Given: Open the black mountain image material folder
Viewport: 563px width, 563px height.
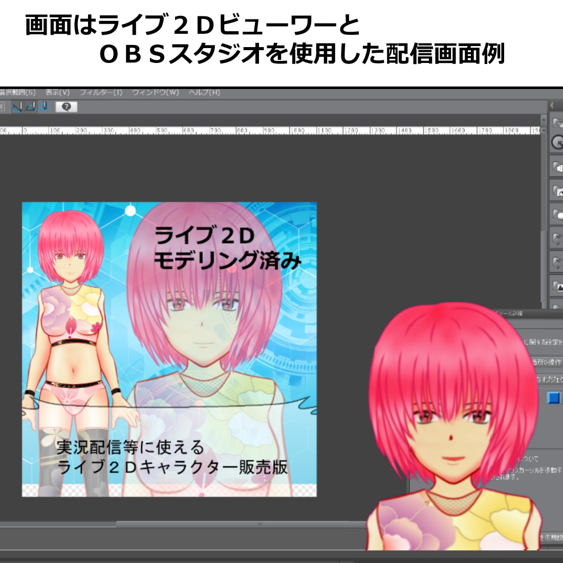Looking at the screenshot, I should pos(557,286).
